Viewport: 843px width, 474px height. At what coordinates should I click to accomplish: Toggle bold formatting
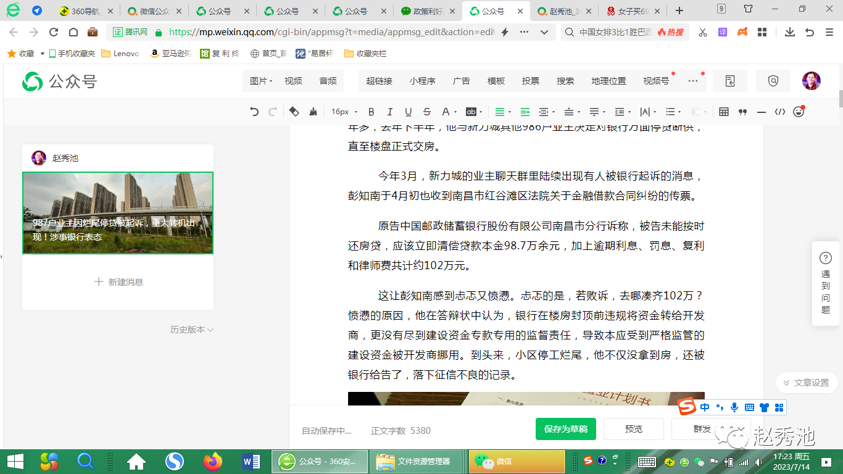(x=372, y=112)
